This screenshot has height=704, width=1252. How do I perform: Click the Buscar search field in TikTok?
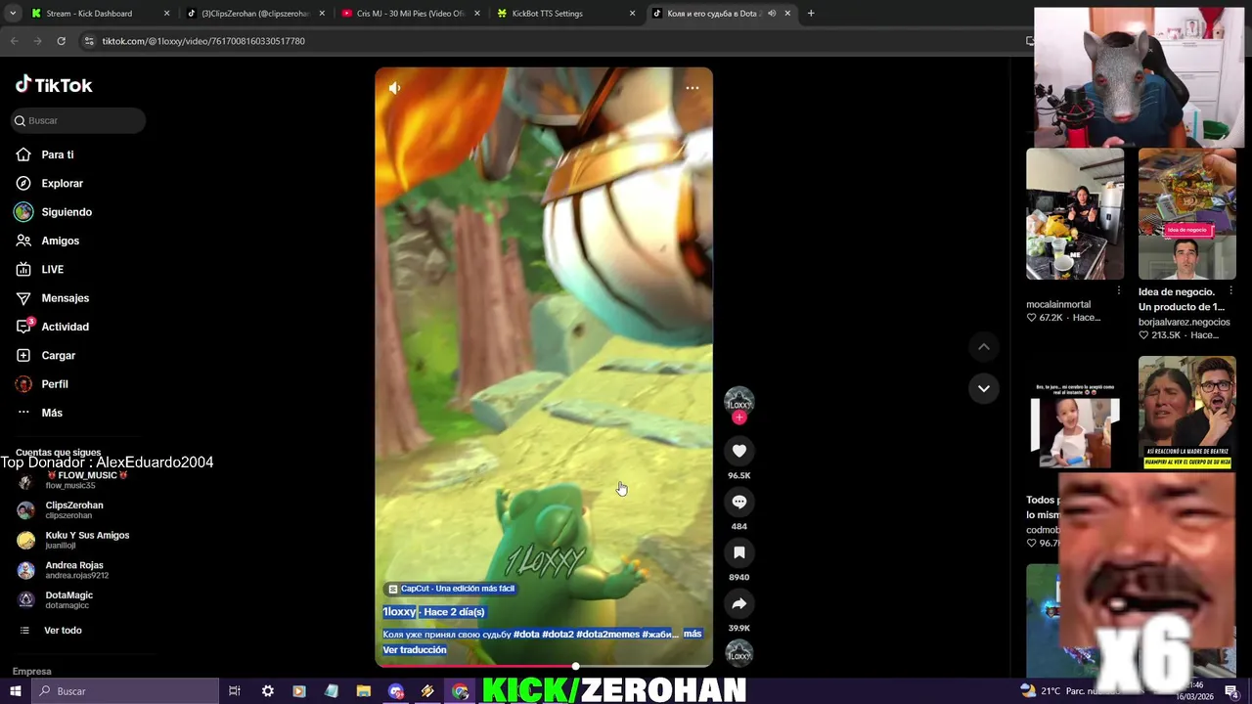pos(78,120)
